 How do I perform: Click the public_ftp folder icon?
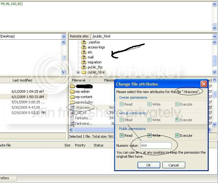(84, 67)
